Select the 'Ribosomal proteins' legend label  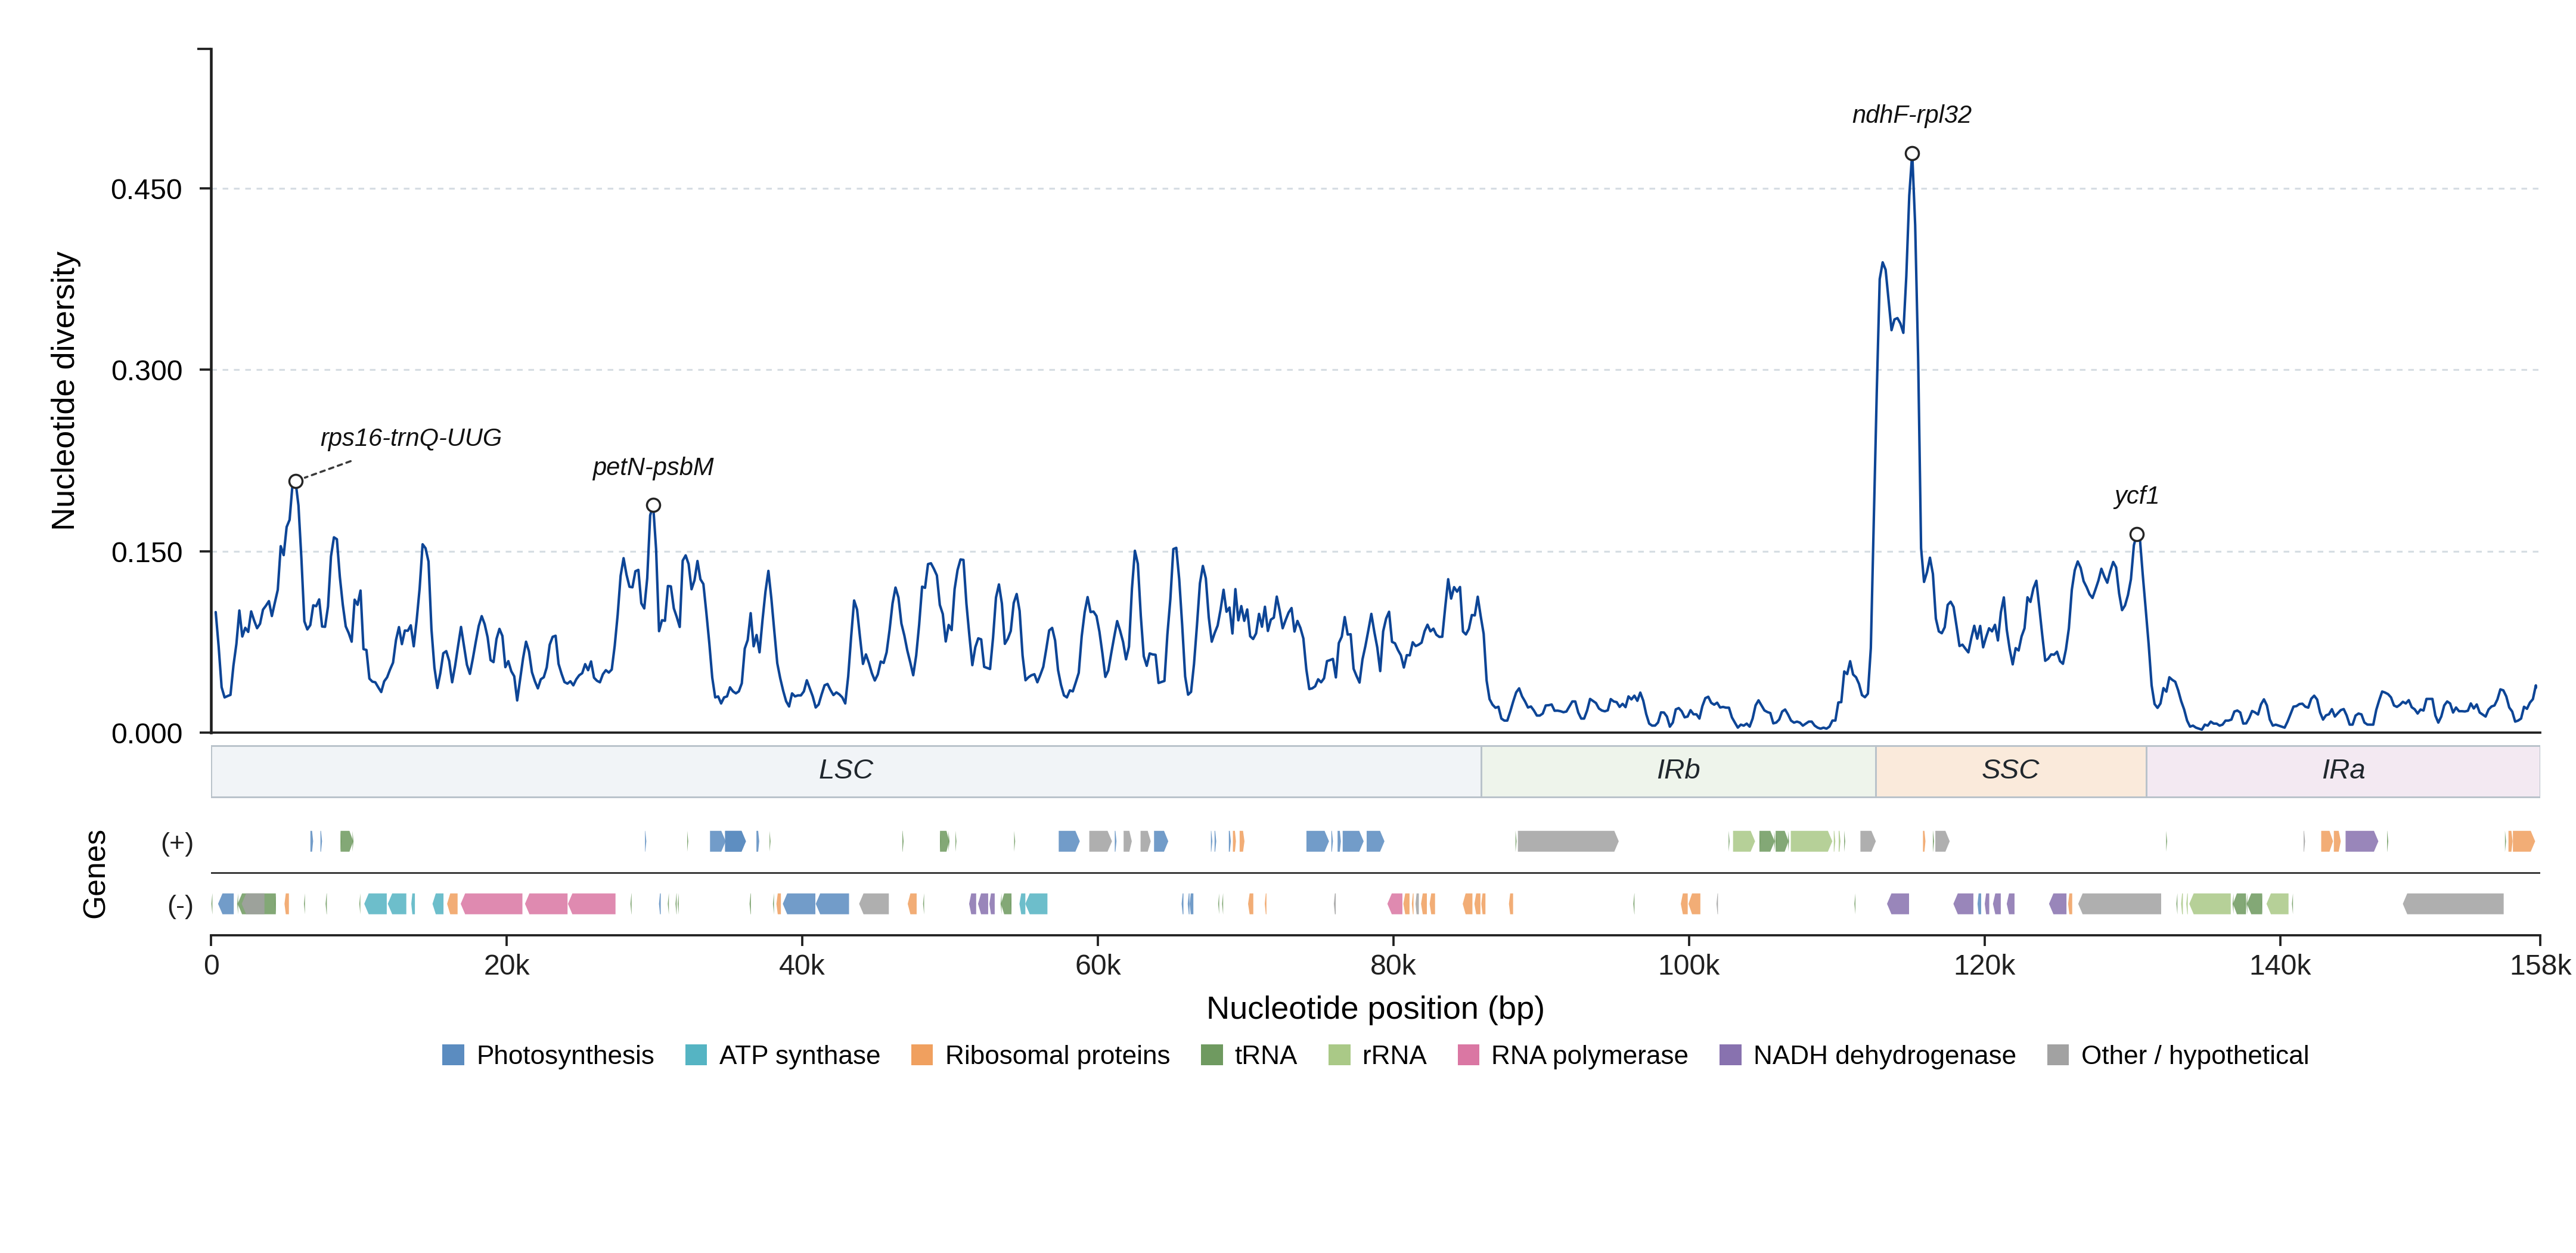pyautogui.click(x=1057, y=1055)
